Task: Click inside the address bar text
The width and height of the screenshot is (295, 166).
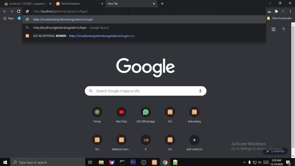Action: [60, 11]
